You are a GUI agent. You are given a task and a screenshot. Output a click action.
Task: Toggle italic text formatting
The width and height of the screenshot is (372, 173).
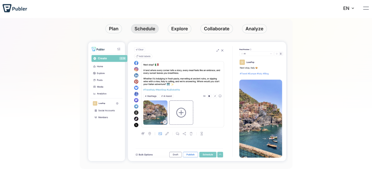(x=215, y=96)
